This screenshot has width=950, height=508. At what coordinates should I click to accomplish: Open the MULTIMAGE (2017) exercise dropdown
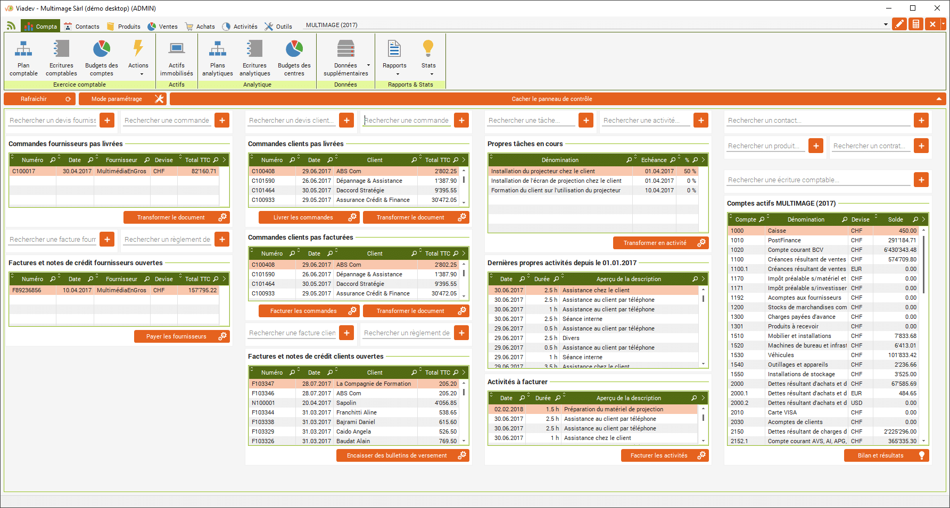click(886, 24)
